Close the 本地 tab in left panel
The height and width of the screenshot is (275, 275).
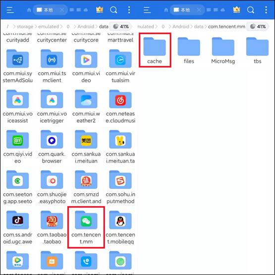tap(62, 10)
